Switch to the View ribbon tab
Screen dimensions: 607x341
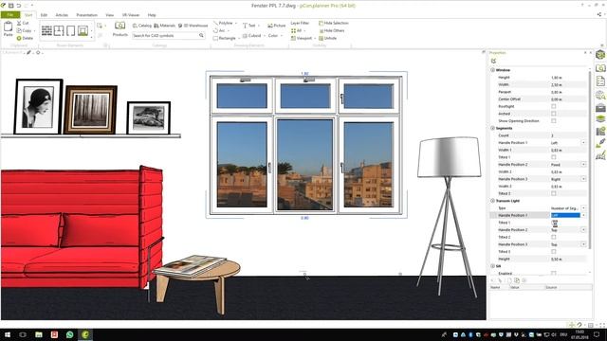[x=110, y=15]
